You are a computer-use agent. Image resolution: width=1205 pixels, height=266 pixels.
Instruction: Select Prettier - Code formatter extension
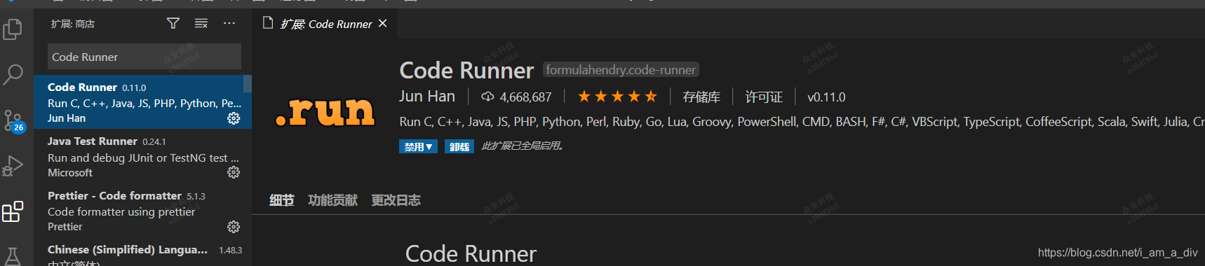click(142, 210)
